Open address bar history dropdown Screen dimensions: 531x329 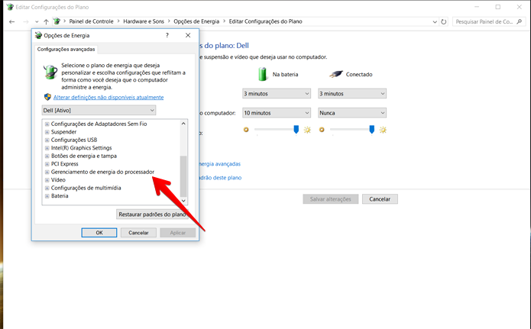point(435,22)
